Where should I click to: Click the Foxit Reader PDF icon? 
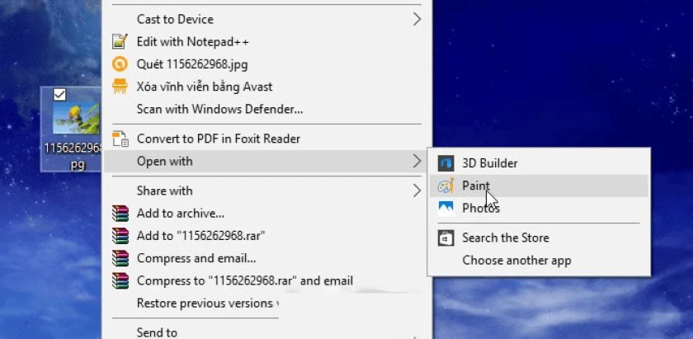coord(120,139)
